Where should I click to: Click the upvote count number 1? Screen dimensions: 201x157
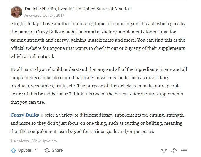[x=36, y=150]
